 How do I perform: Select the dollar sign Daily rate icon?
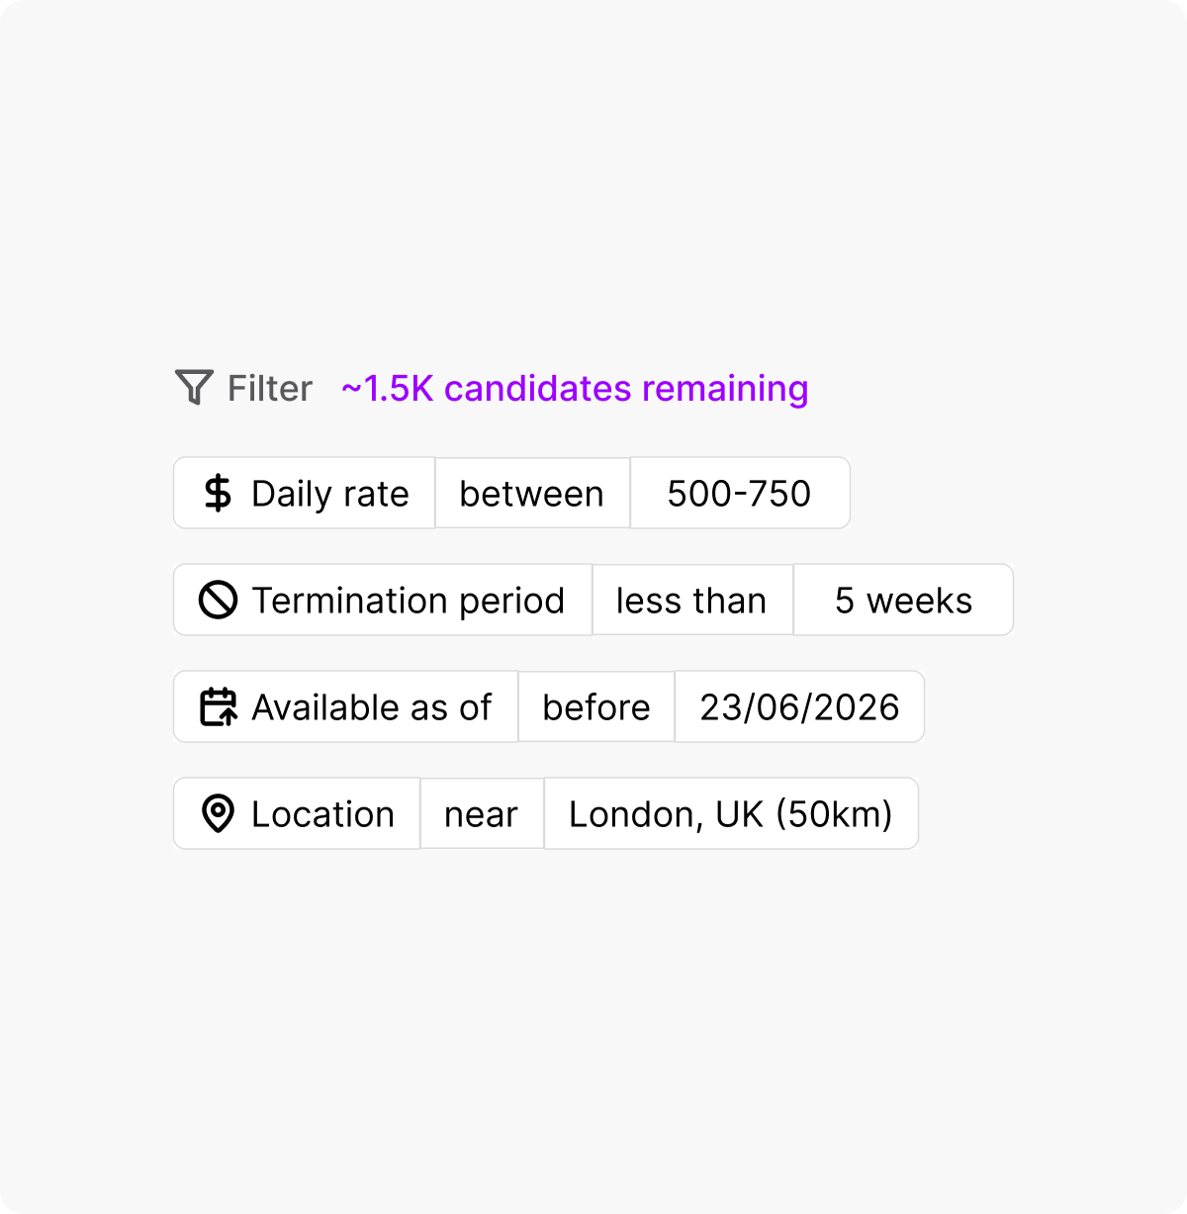point(219,493)
